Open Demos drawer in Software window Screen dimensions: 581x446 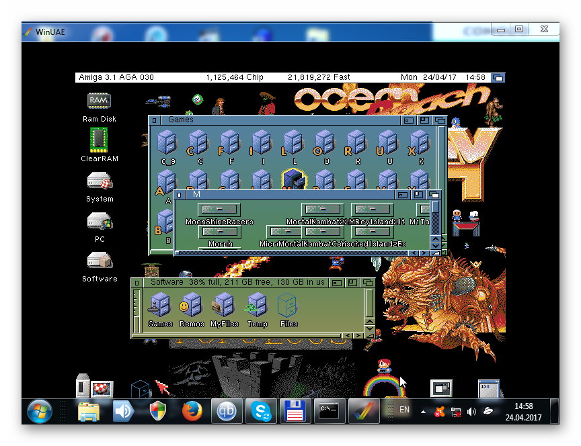pyautogui.click(x=191, y=306)
